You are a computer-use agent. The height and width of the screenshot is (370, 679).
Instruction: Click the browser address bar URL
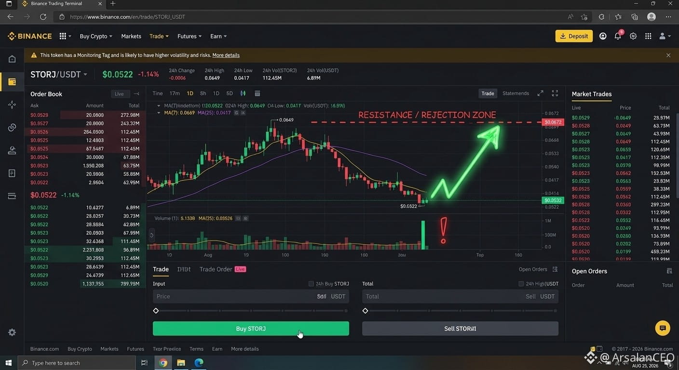click(127, 16)
